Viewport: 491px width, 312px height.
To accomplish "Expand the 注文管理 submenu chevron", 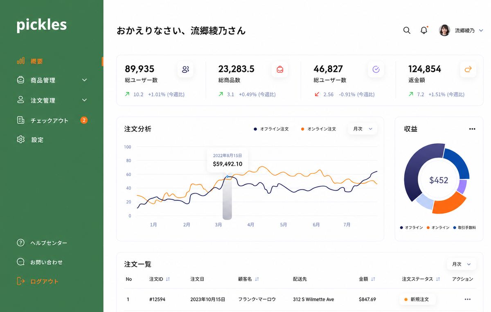I will pos(84,100).
